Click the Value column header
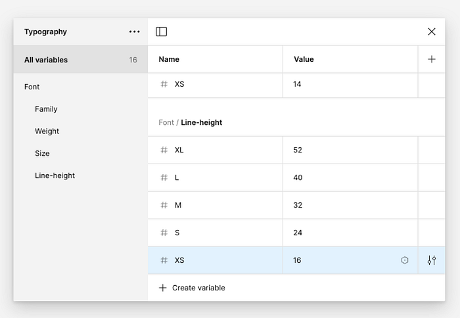The image size is (460, 318). click(x=304, y=59)
